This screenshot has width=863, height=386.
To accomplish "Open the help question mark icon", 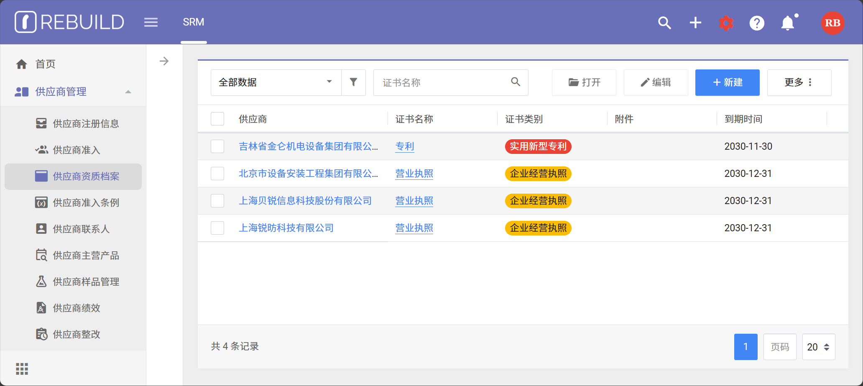I will coord(757,23).
